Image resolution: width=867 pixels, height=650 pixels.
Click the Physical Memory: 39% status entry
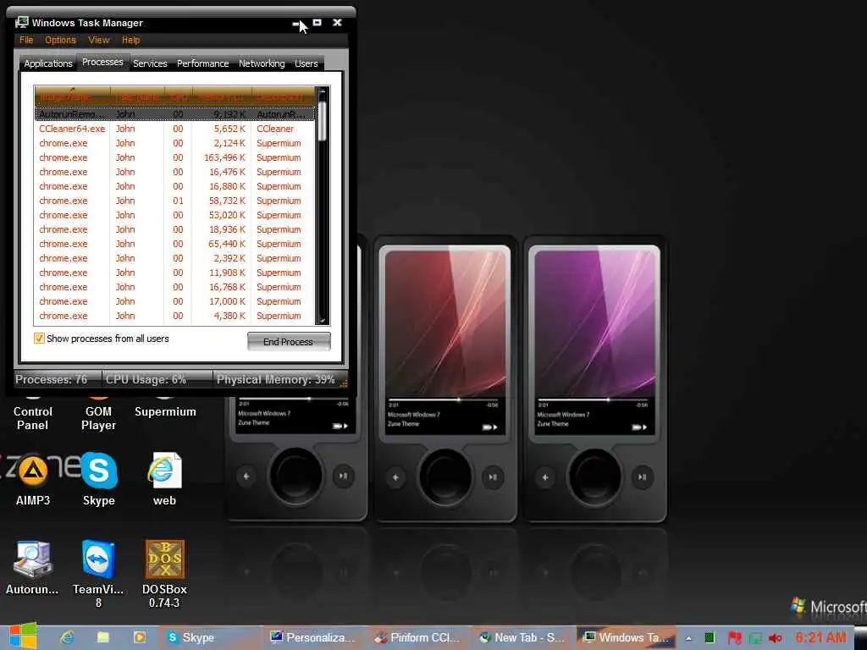[x=275, y=380]
